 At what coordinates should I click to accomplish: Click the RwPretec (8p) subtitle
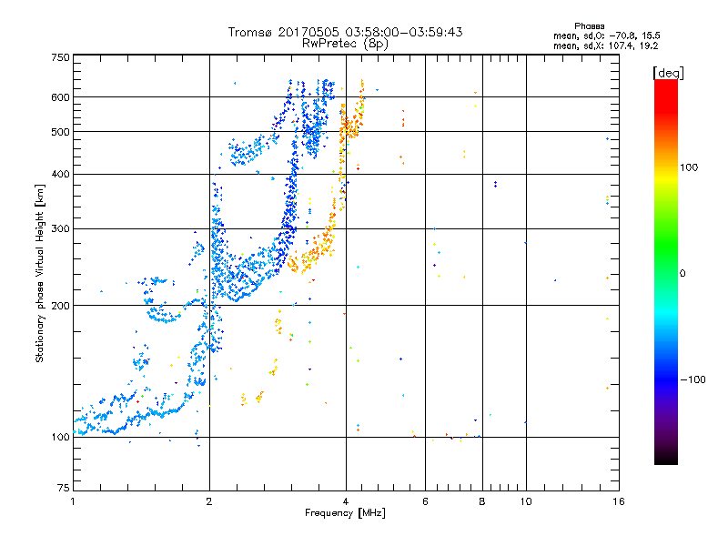345,44
